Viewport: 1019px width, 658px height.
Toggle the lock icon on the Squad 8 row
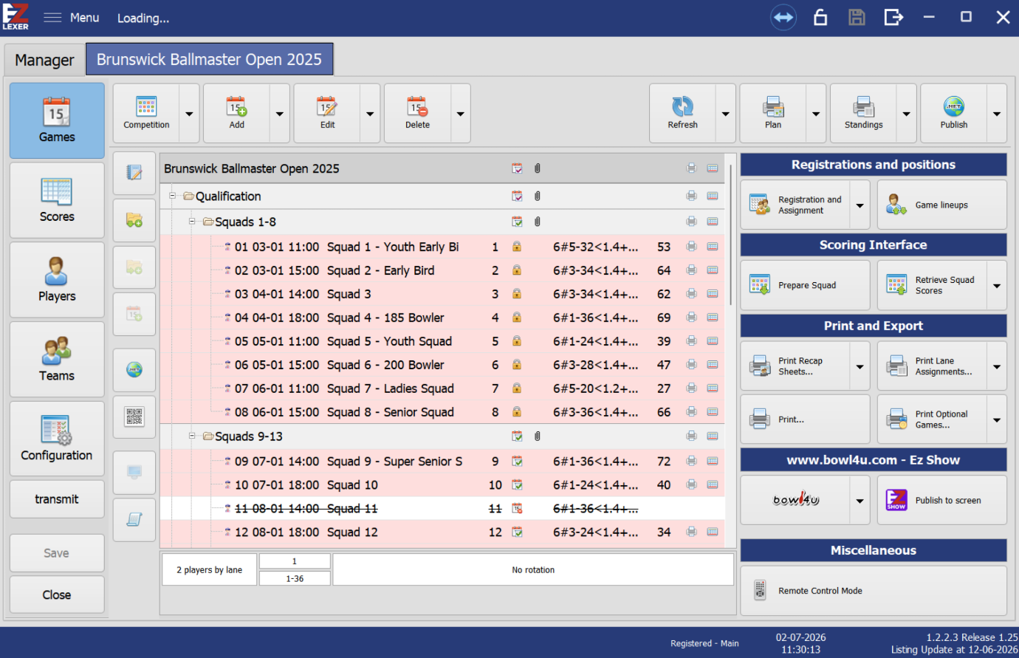(x=517, y=412)
